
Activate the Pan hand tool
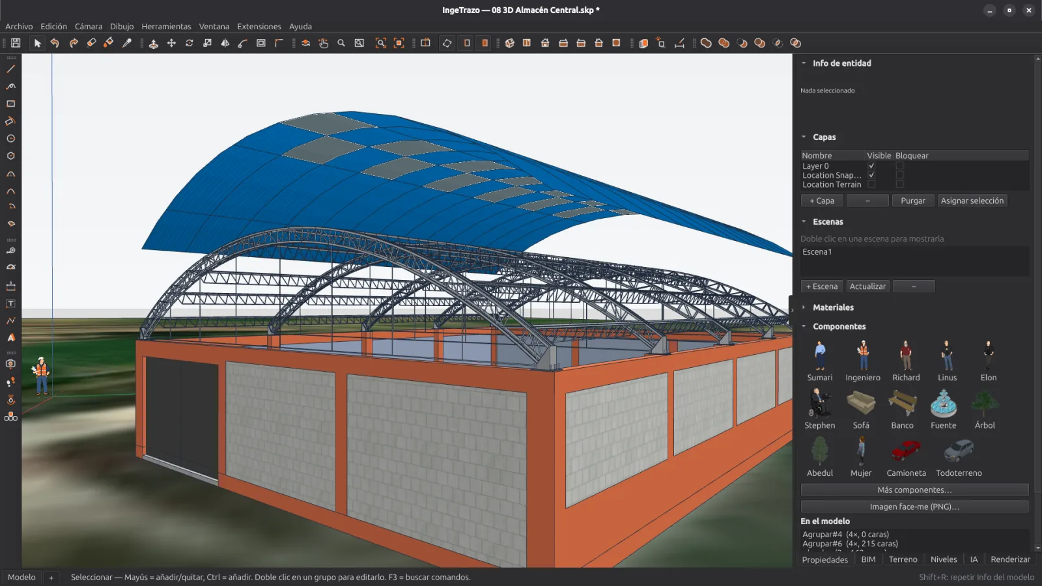click(x=323, y=43)
